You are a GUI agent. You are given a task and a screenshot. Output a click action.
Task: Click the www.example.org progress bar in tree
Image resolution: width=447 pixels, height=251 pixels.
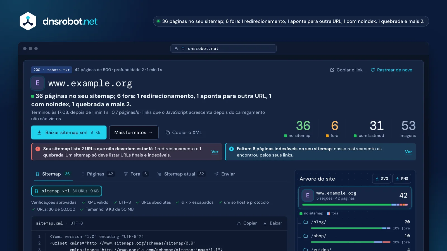click(355, 205)
